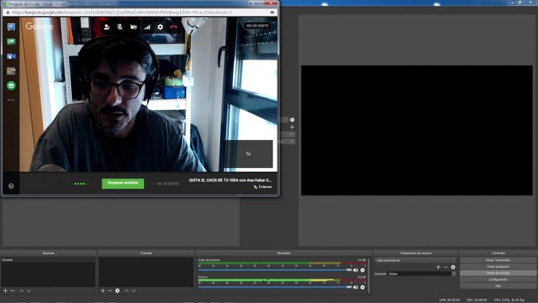This screenshot has height=303, width=538.
Task: Click the Mezclador panel header
Action: coord(284,253)
